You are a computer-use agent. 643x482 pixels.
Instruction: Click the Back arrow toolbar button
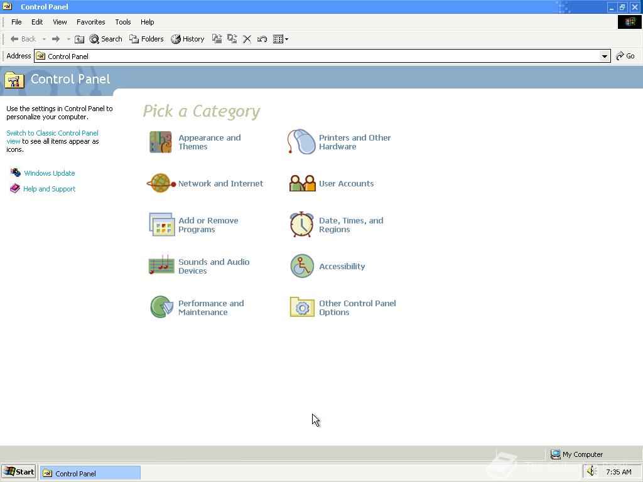click(x=23, y=39)
